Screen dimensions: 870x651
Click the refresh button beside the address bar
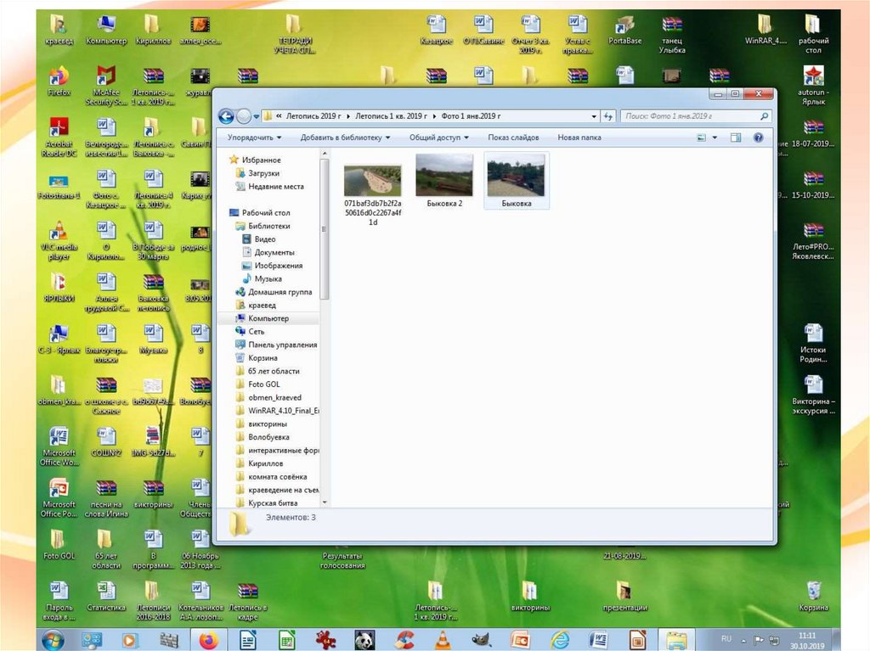pyautogui.click(x=608, y=116)
